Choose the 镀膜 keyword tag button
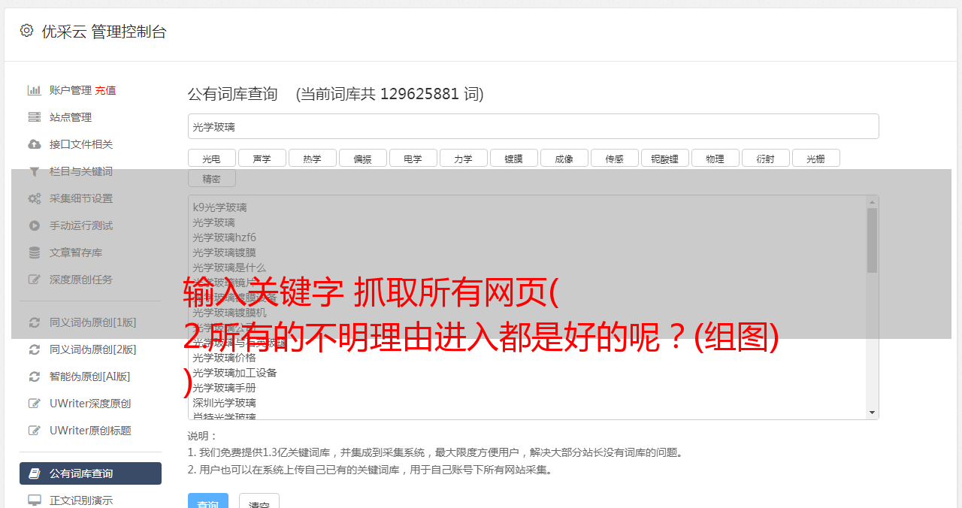This screenshot has width=962, height=508. tap(514, 158)
